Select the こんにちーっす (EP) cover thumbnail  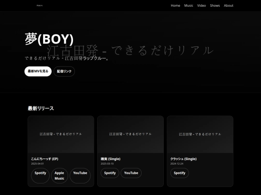[61, 134]
